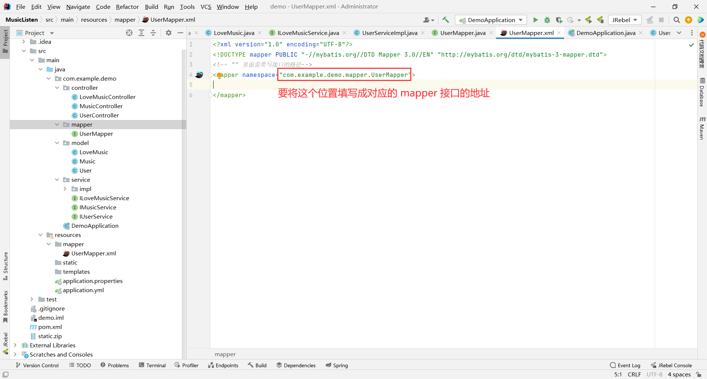707x379 pixels.
Task: Click the 5:1 cursor position indicator
Action: 618,375
